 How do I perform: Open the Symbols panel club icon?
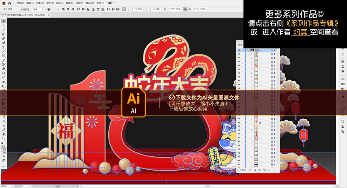pos(343,71)
